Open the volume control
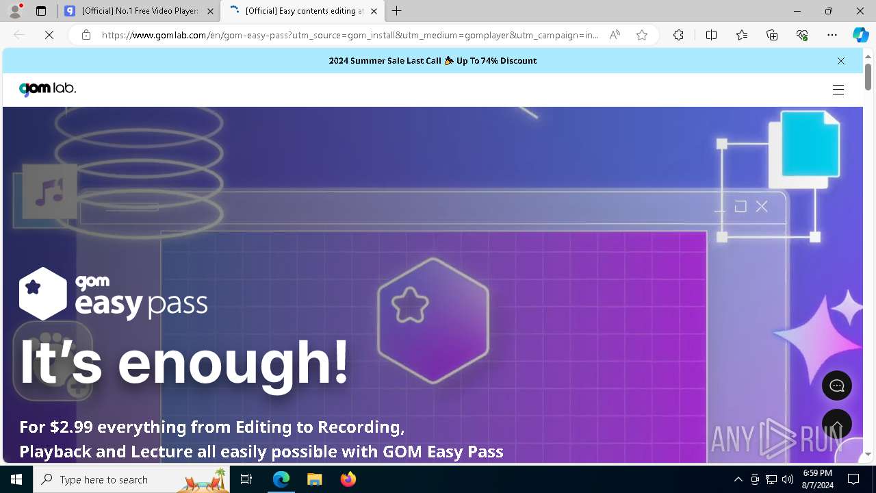The width and height of the screenshot is (876, 493). [788, 479]
